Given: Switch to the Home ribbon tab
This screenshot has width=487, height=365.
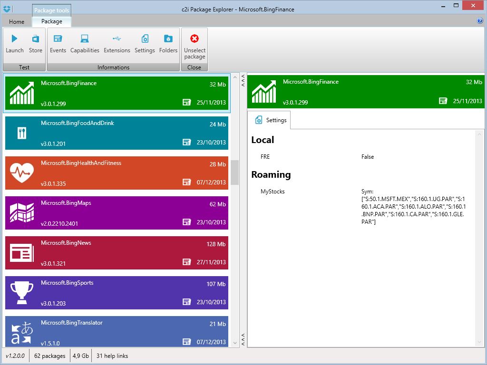Looking at the screenshot, I should pyautogui.click(x=17, y=21).
